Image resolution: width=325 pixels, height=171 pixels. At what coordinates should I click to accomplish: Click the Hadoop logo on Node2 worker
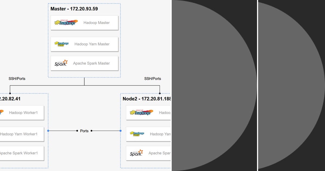(141, 112)
